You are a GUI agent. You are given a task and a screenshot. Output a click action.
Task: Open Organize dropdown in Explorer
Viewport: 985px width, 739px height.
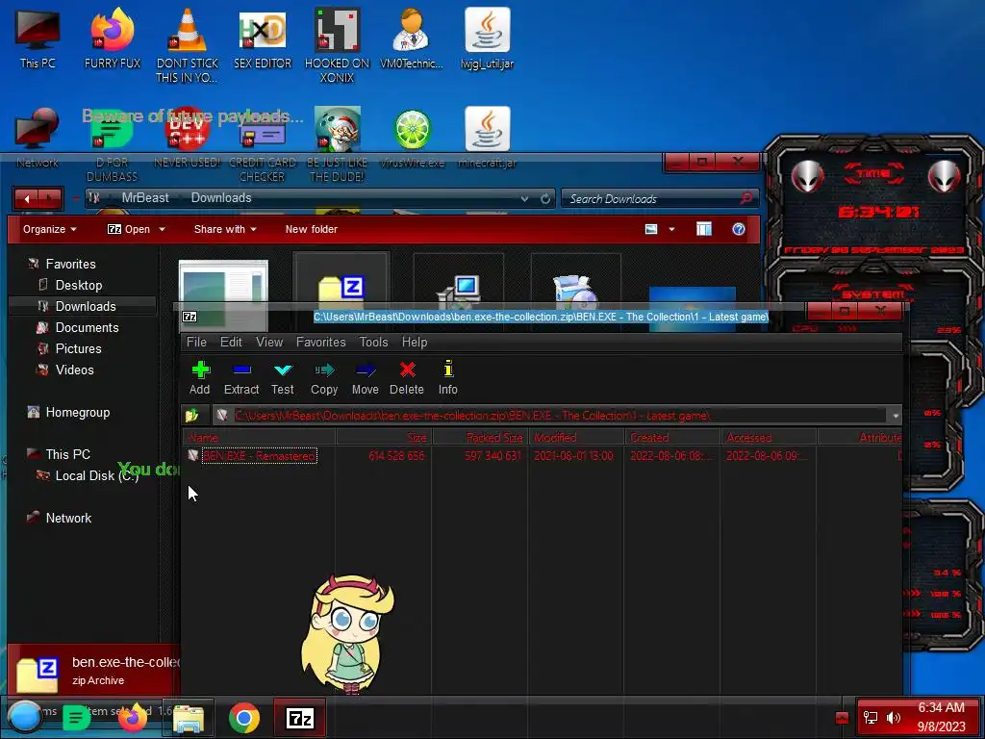pyautogui.click(x=50, y=229)
